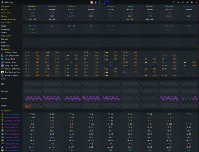Click the Tidal Spark Dust currency name
Viewport: 199px width, 152px height.
(12, 134)
